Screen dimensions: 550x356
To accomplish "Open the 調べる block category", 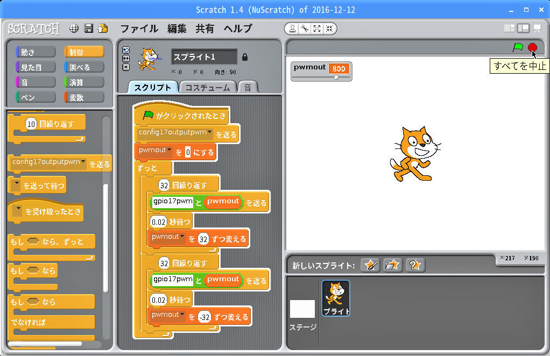I will 84,67.
